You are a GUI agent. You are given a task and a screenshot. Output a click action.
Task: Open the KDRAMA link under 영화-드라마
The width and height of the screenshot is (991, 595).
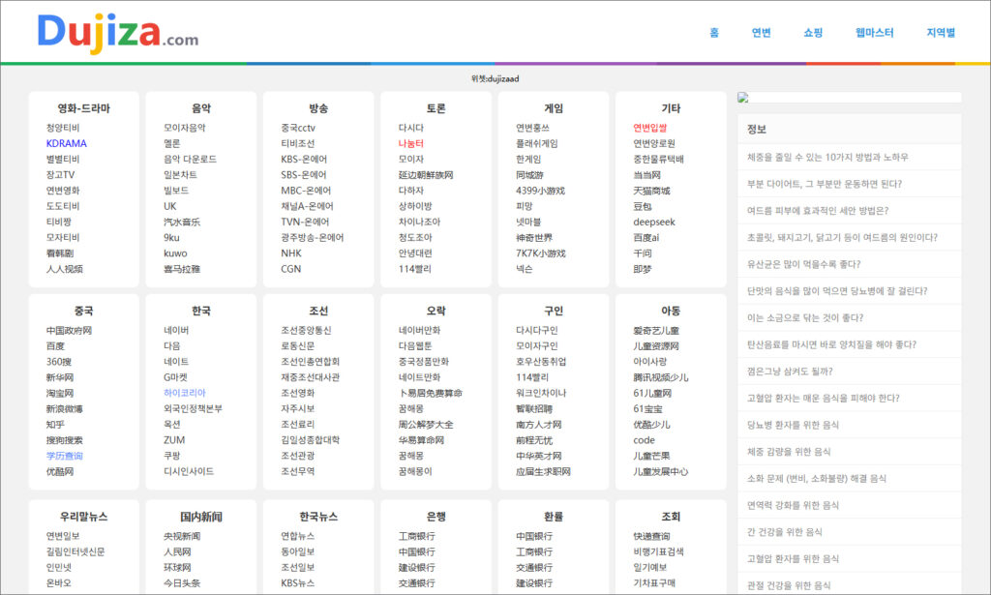tap(67, 143)
